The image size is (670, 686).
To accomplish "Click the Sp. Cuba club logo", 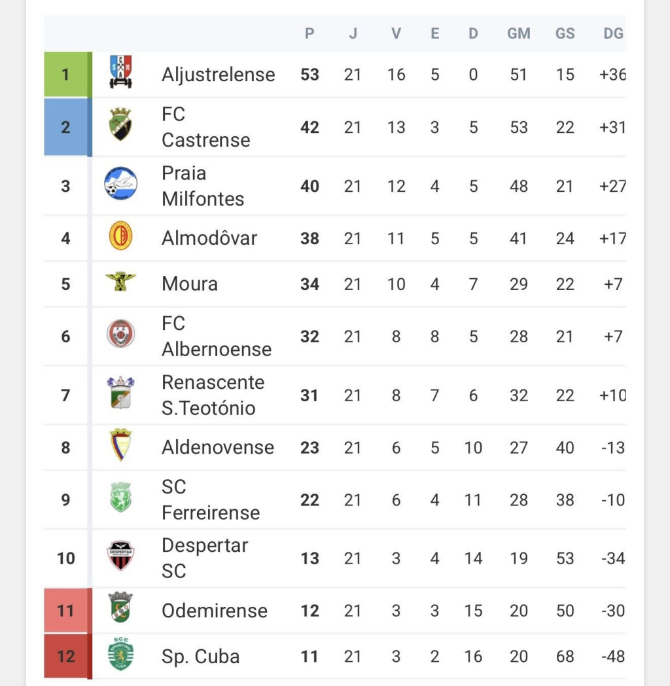I will coord(120,655).
